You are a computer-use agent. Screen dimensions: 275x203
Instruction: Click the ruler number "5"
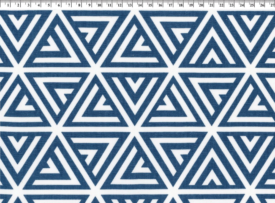[49, 5]
